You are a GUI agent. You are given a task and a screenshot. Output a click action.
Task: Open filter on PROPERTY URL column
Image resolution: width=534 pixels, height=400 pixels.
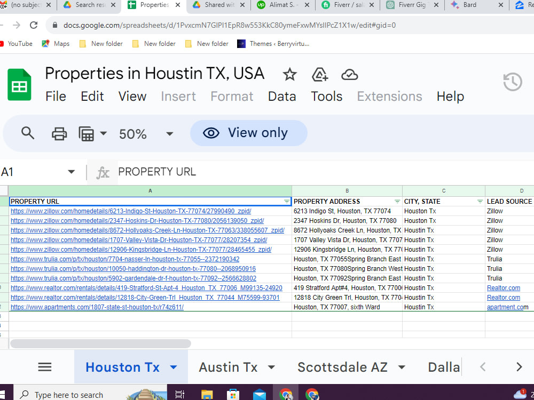pos(286,202)
